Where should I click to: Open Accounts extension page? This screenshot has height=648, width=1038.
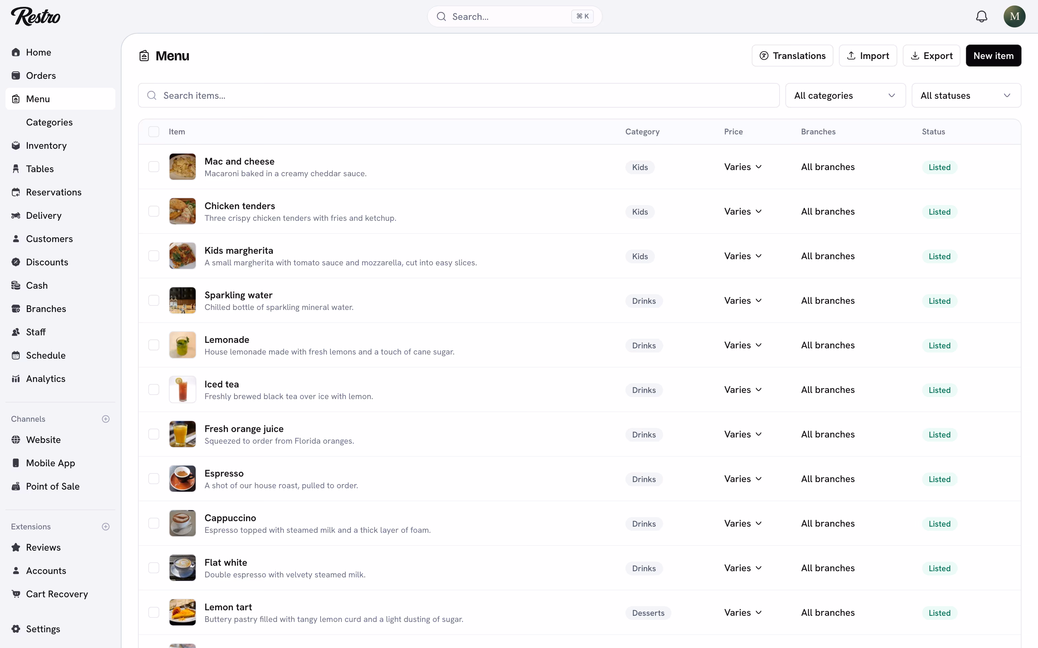click(x=60, y=571)
